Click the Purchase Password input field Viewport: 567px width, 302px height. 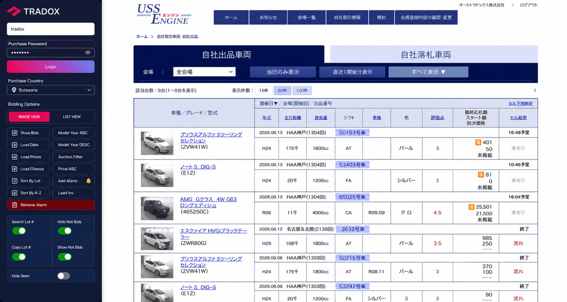(x=51, y=52)
